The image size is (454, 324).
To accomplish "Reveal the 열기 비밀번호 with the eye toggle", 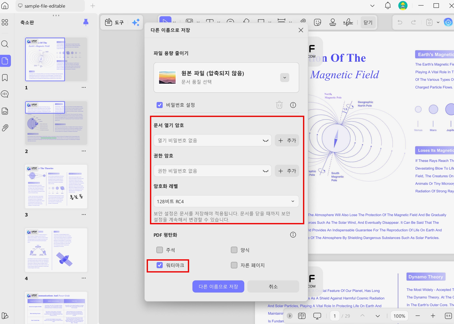I will click(x=266, y=141).
